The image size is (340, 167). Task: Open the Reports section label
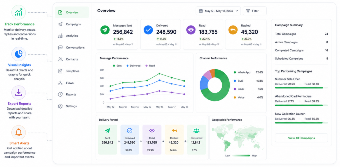(71, 94)
